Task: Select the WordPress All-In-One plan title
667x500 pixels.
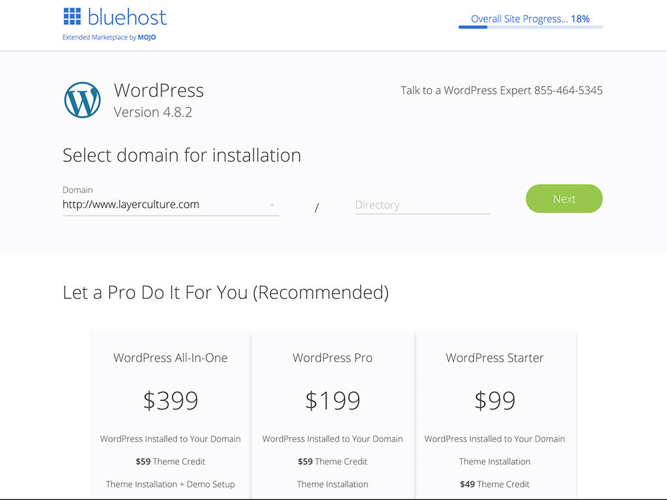Action: [170, 357]
